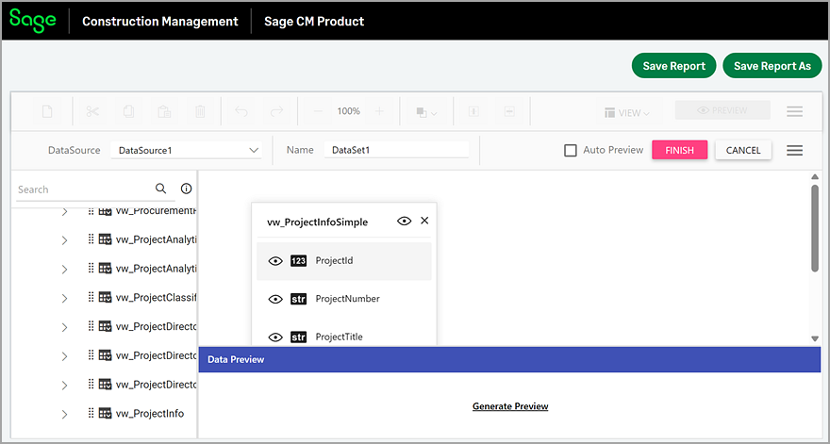
Task: Click the Generate Preview link
Action: [510, 406]
